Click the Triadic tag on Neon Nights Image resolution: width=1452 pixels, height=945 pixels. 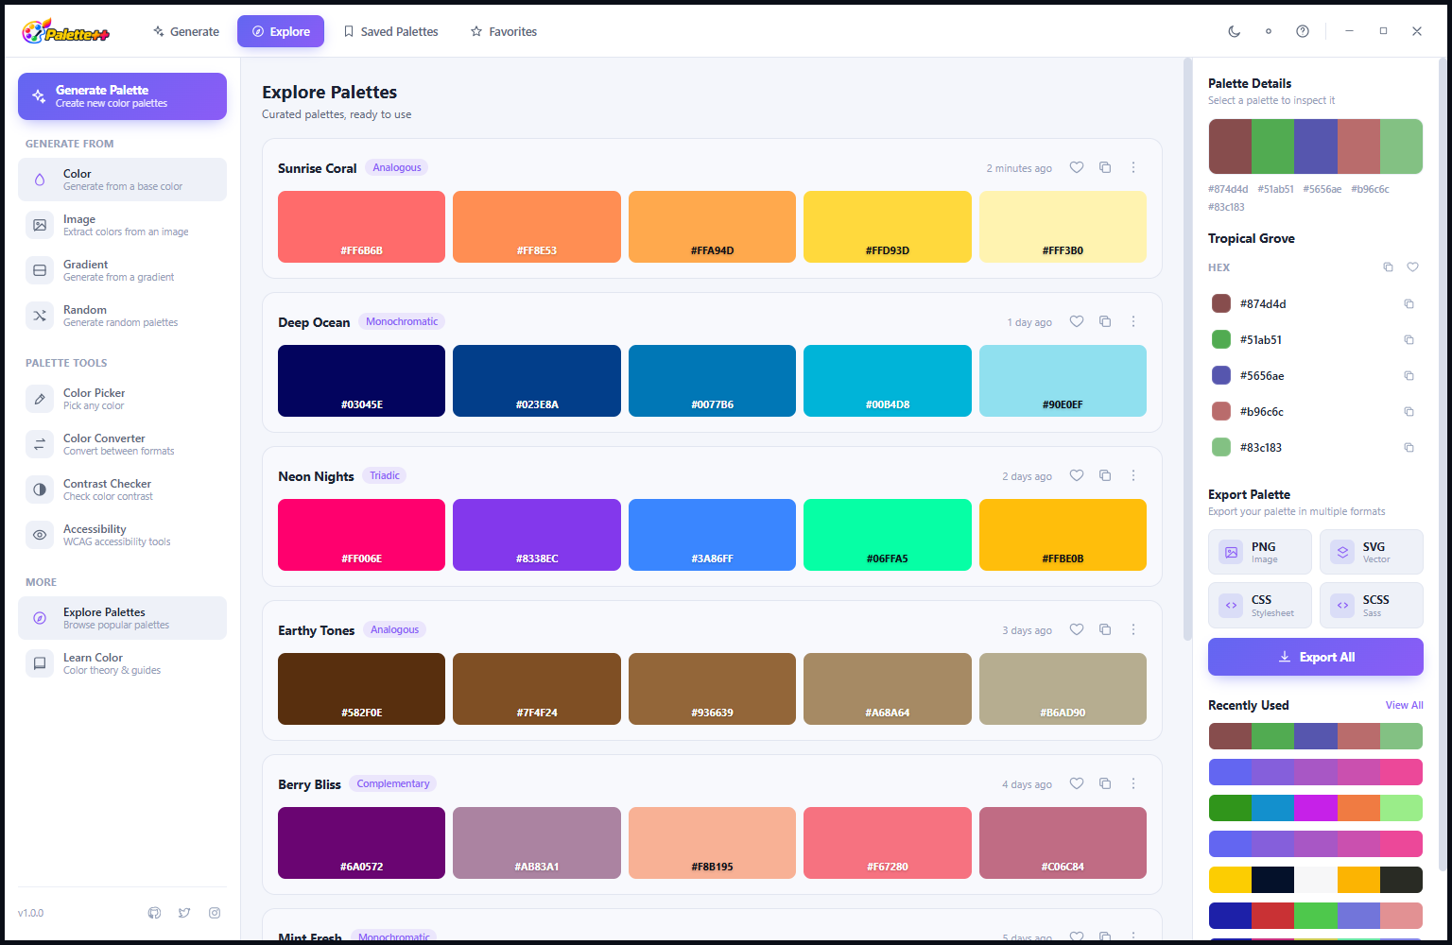[385, 475]
